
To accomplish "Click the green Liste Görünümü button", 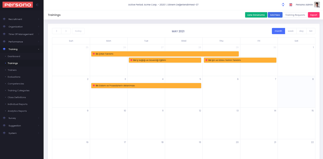I will pos(256,15).
